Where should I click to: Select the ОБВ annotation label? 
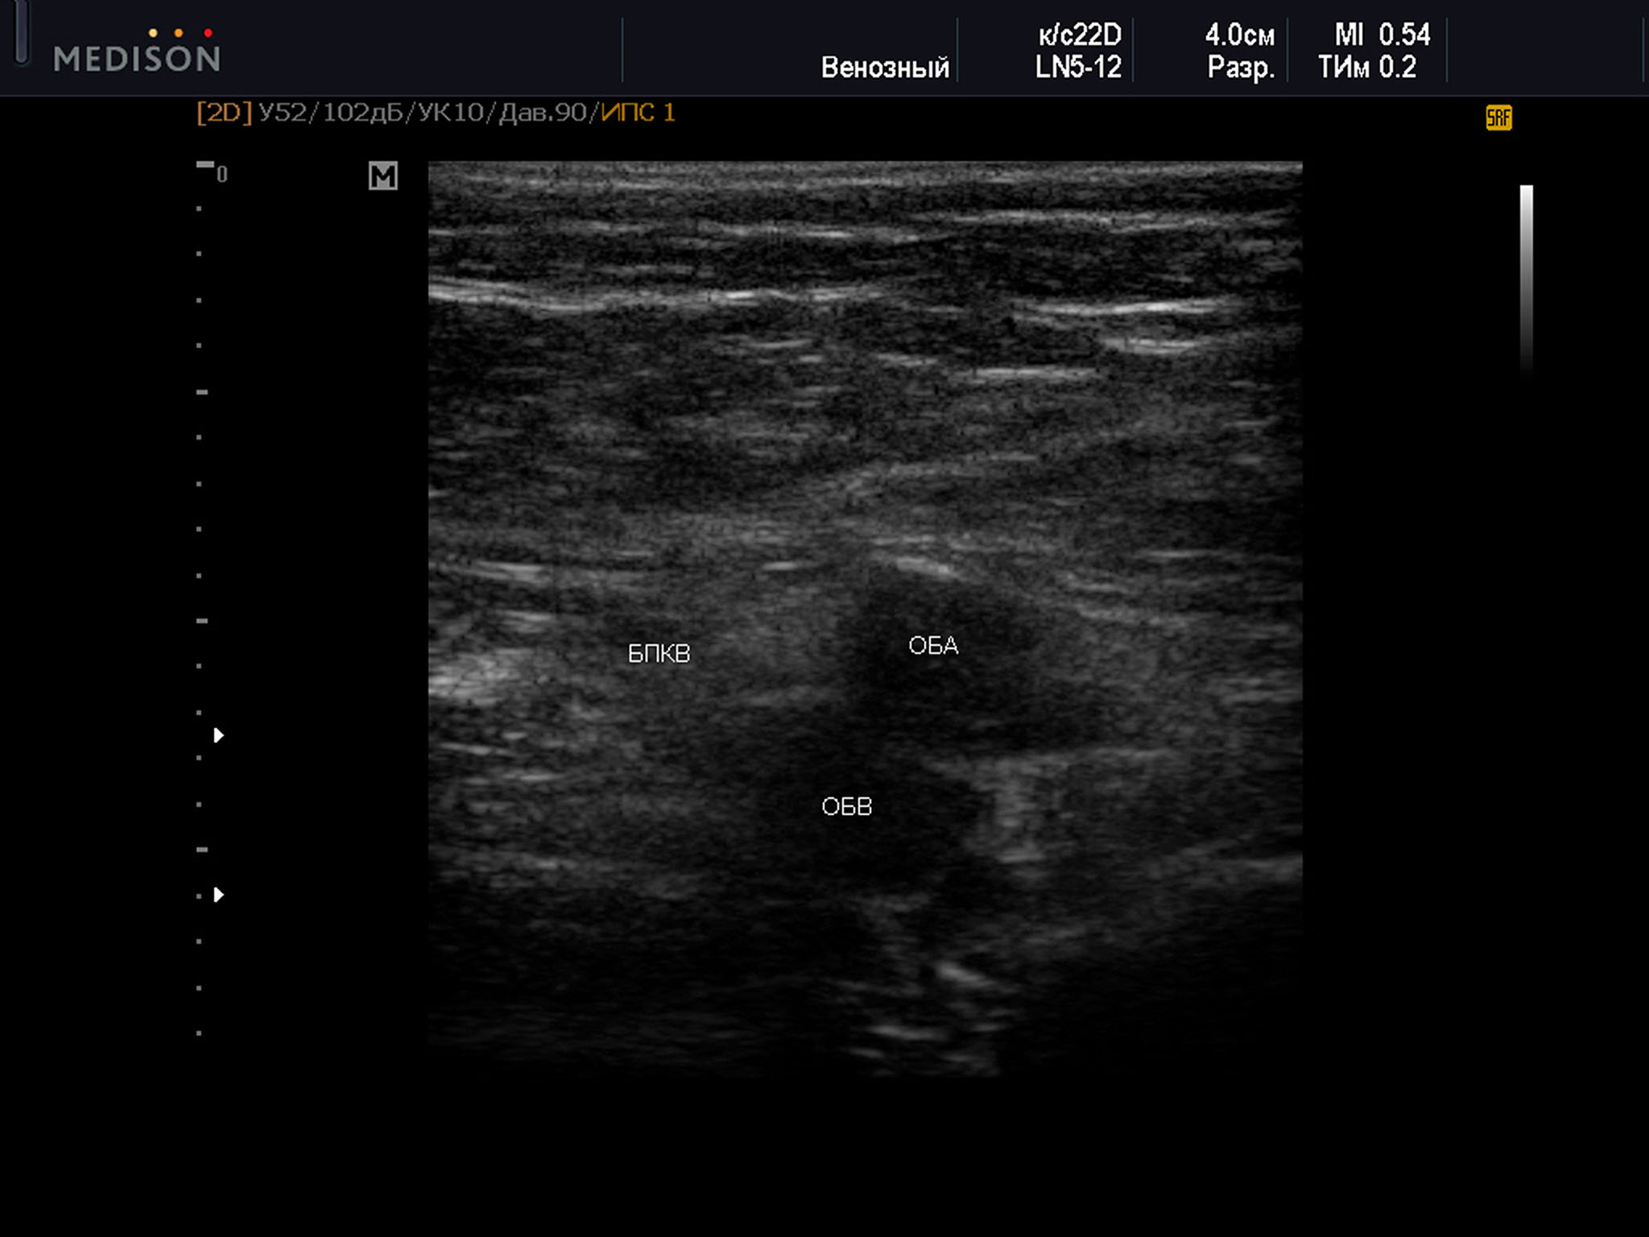pyautogui.click(x=846, y=806)
